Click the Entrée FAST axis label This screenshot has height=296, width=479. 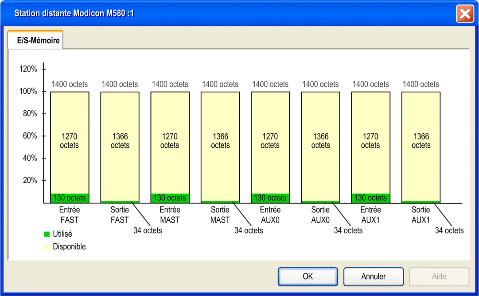70,215
